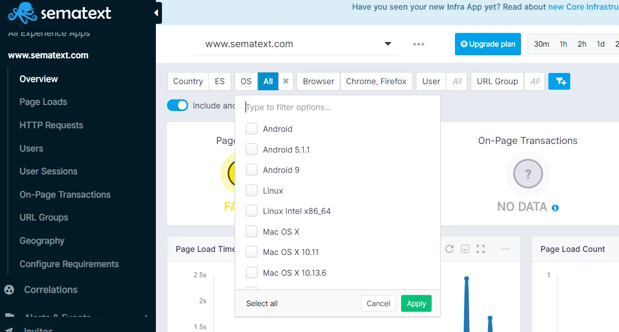Click the User filter label
The height and width of the screenshot is (332, 619).
(431, 81)
